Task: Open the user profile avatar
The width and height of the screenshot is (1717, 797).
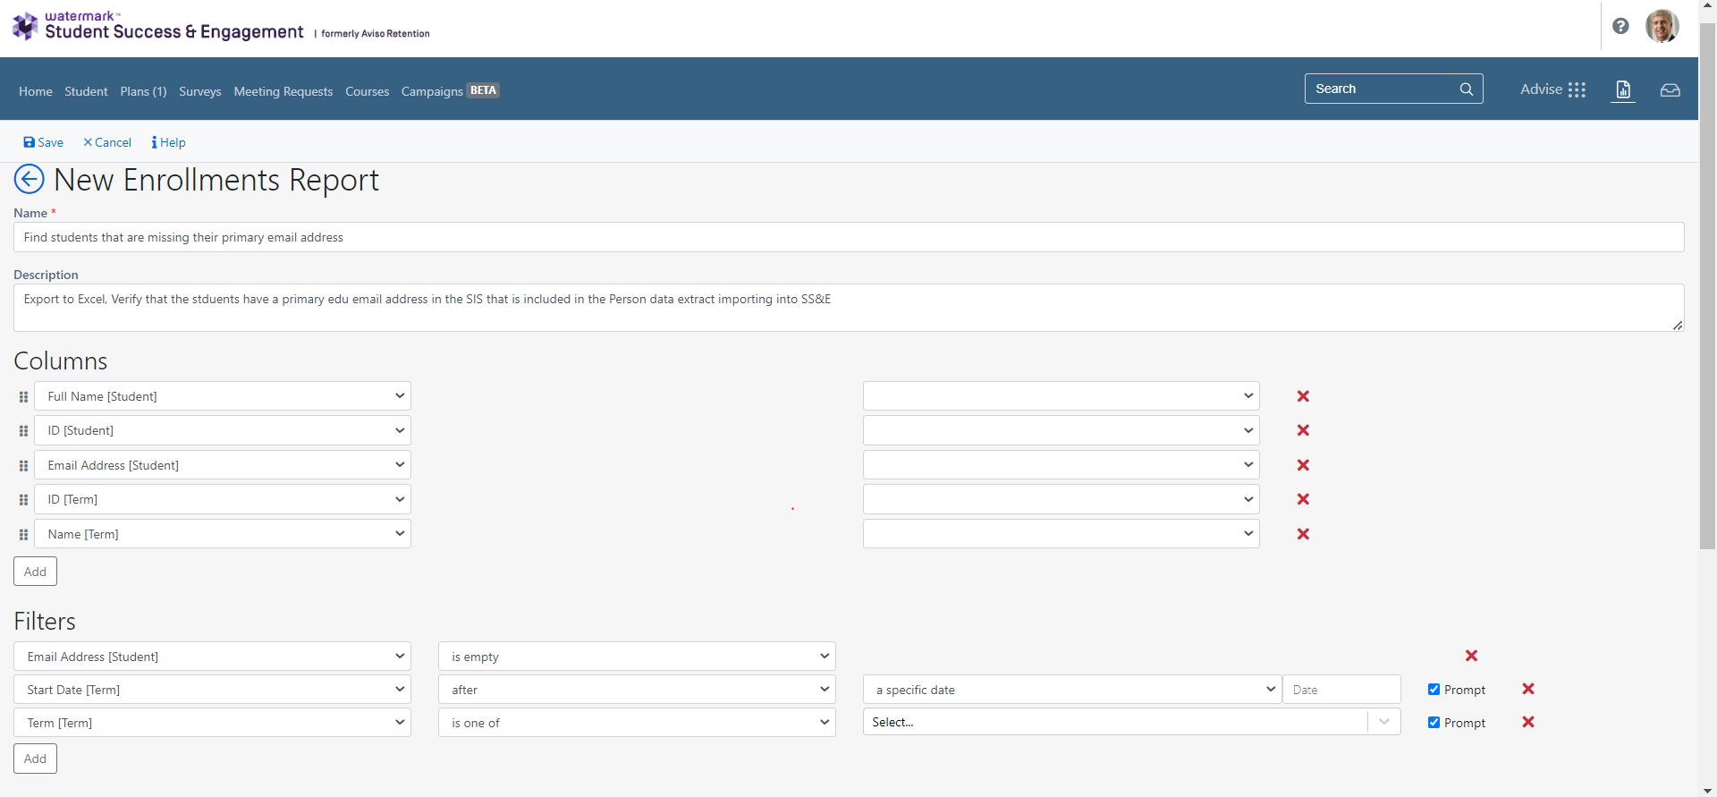Action: pyautogui.click(x=1662, y=26)
